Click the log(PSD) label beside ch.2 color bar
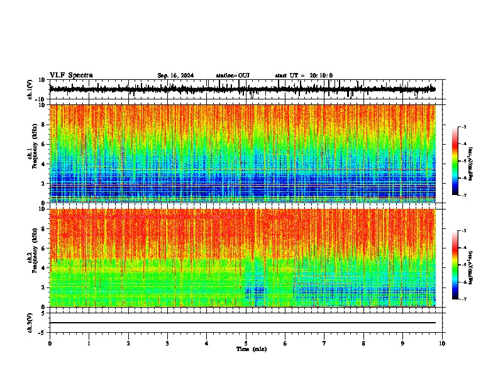Viewport: 498px width, 385px height. [x=471, y=267]
